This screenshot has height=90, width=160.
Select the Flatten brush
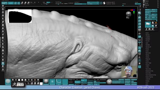tap(3, 19)
